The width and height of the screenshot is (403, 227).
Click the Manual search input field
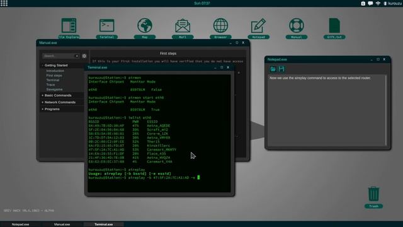[59, 56]
